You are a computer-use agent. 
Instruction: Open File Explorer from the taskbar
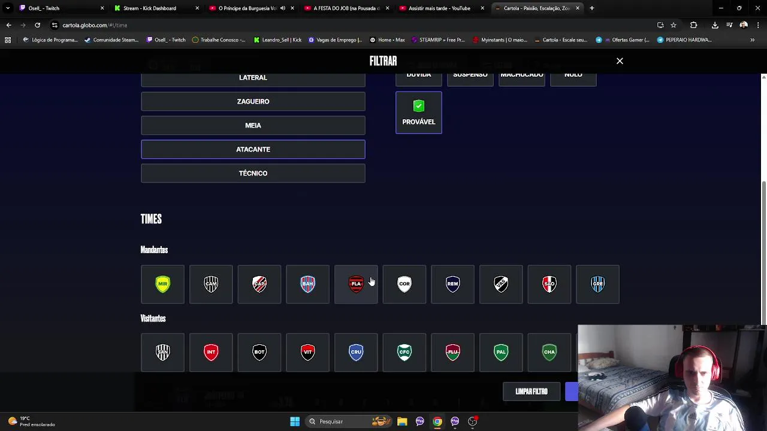[402, 421]
